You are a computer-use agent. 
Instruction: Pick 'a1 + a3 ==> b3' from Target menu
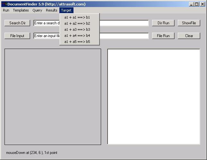77,29
